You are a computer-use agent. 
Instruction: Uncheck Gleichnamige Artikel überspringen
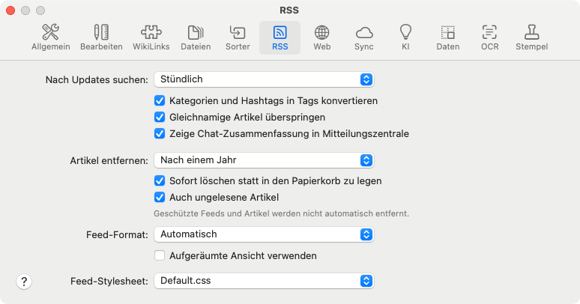coord(160,117)
